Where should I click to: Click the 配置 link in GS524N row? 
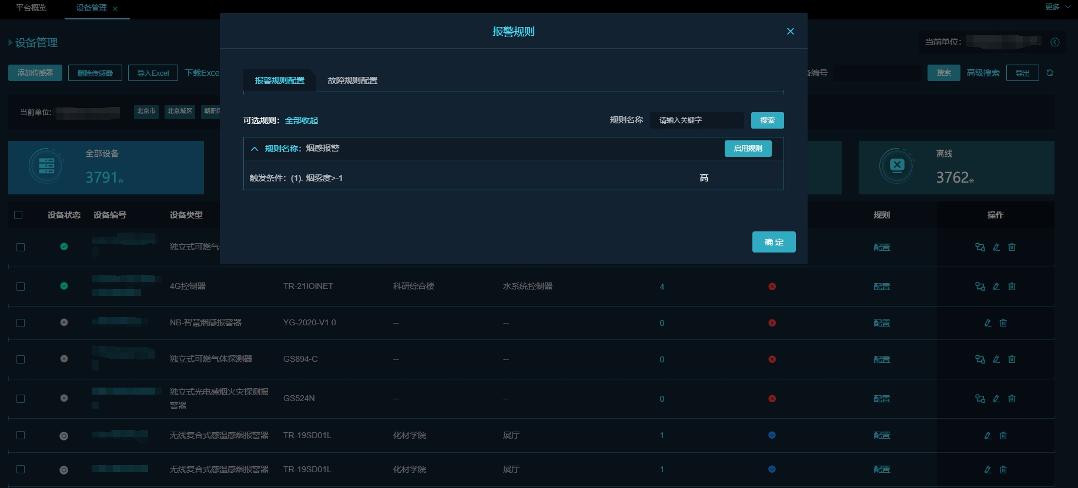882,399
